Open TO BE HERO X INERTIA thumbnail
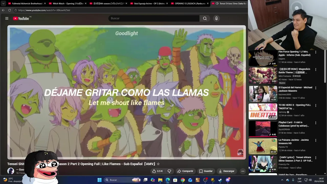 (x=263, y=111)
